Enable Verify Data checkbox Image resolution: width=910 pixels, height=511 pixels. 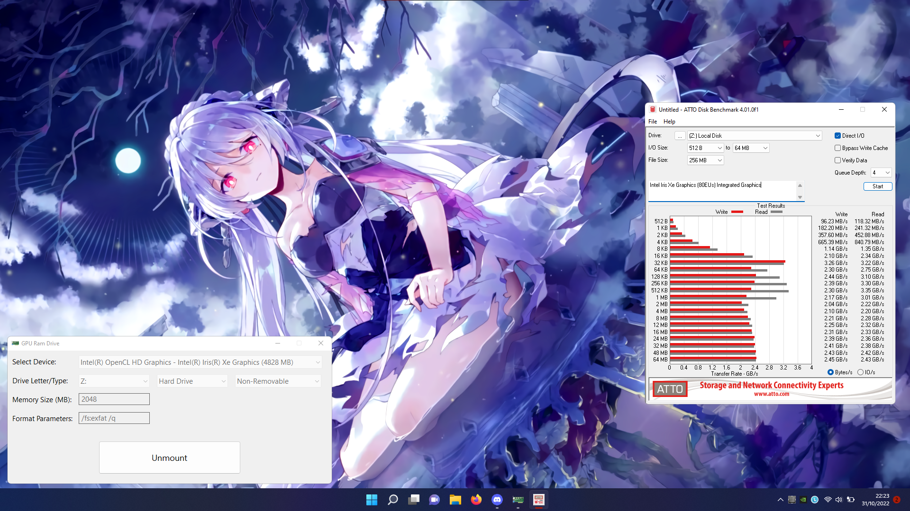click(837, 160)
